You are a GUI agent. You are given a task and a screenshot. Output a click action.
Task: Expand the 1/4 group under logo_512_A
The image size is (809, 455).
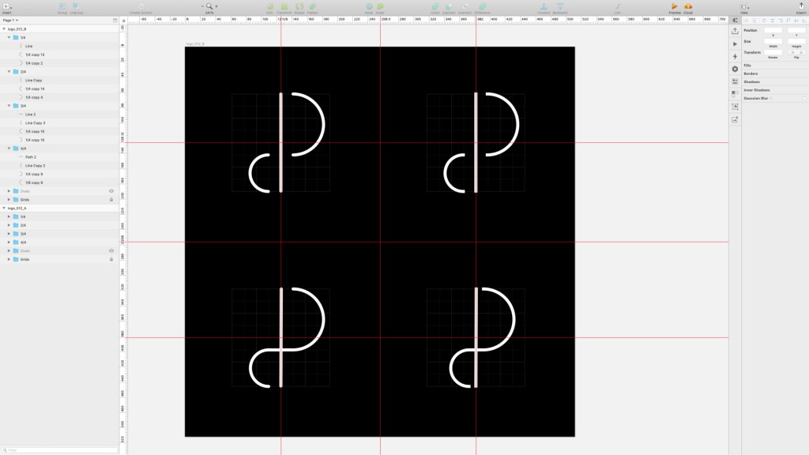9,216
